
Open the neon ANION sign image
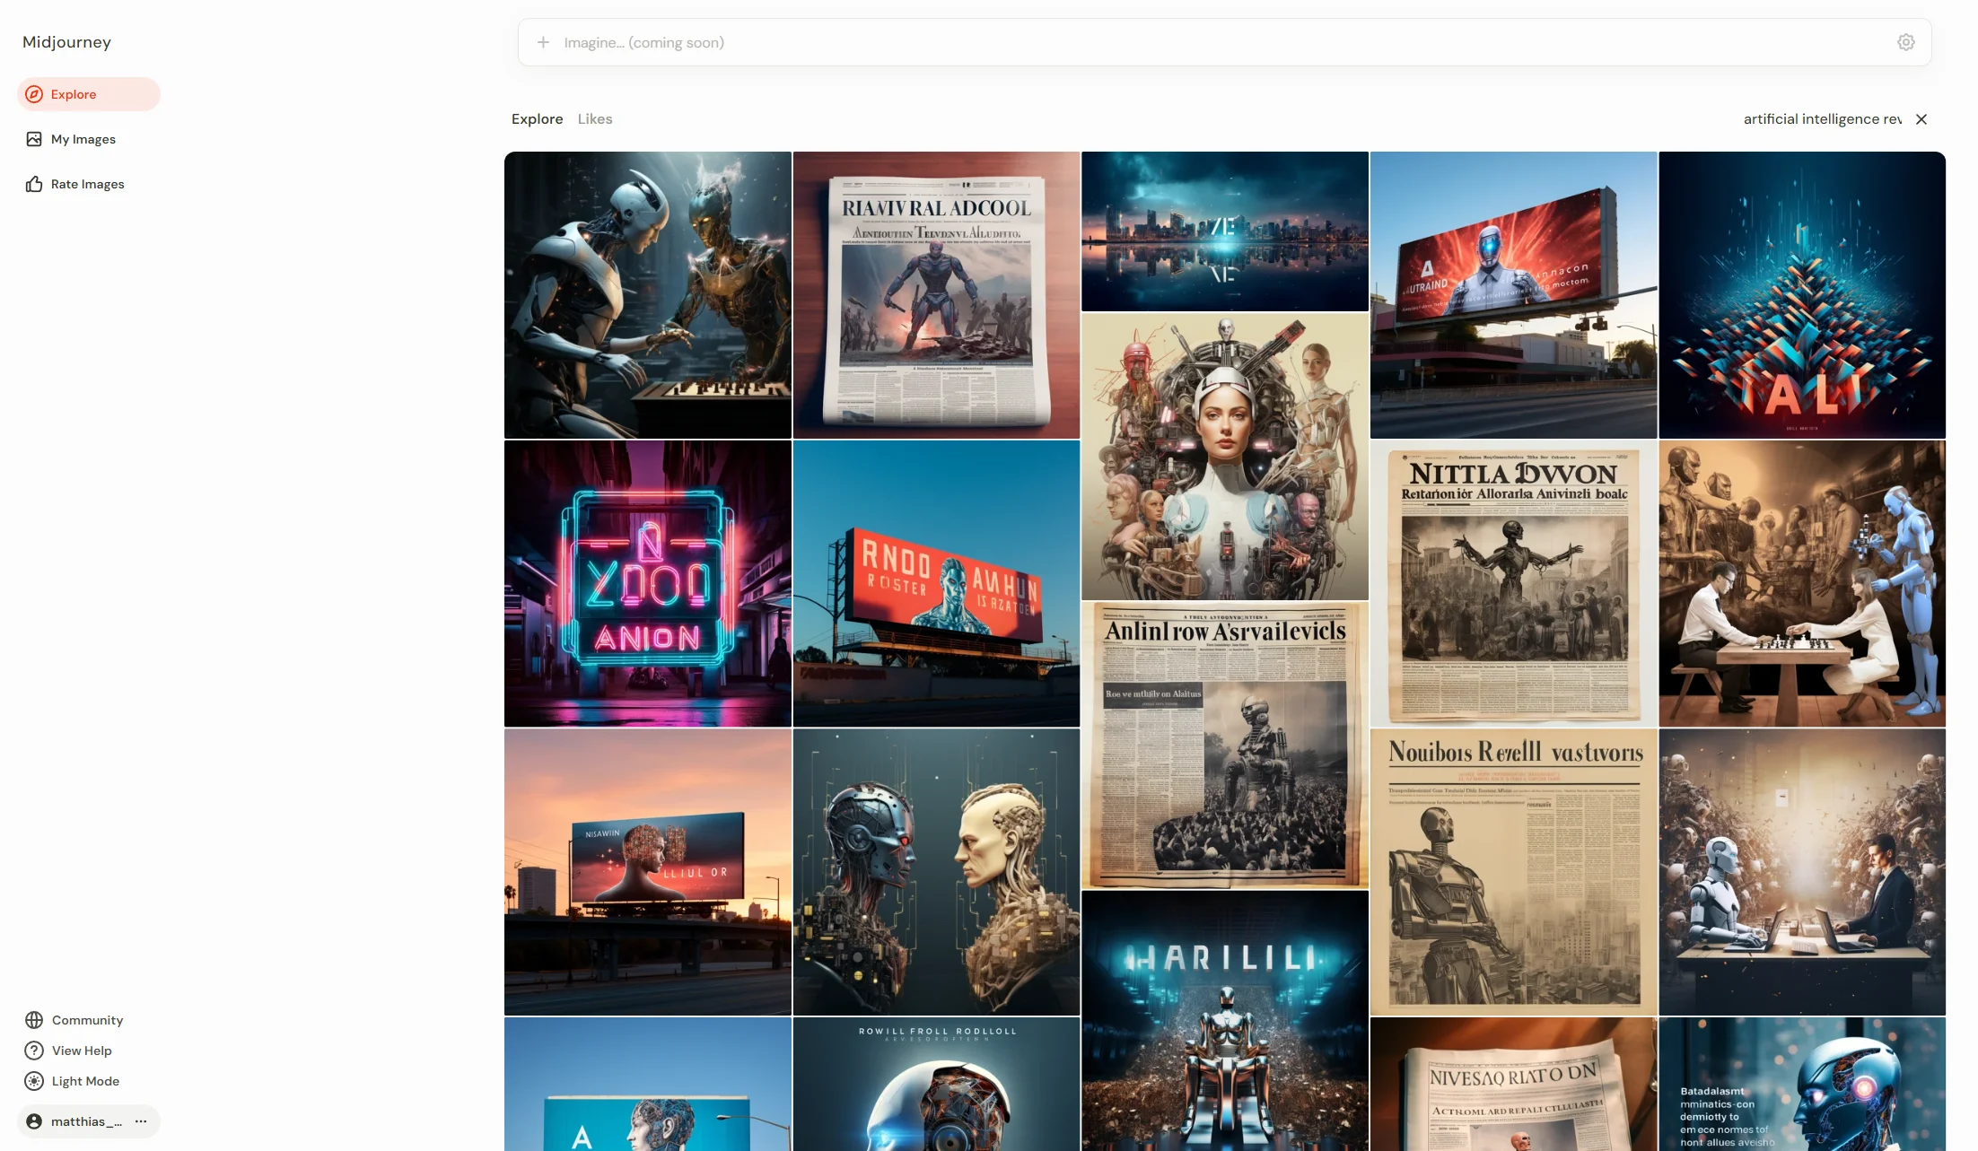point(647,583)
